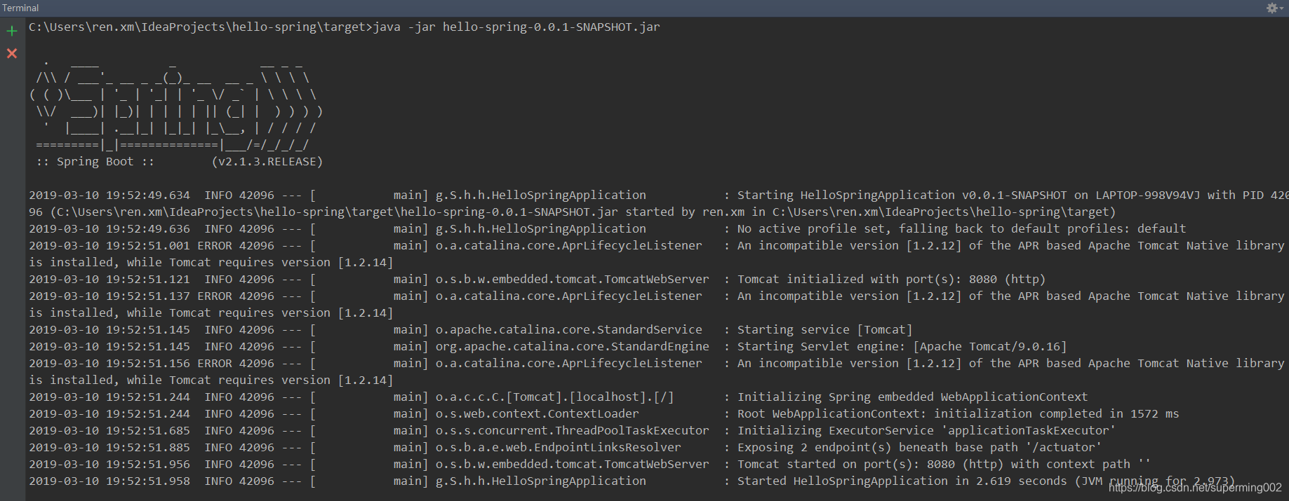Click 'Starting Servlet engine: [Apache Tomcat/9.0.16]'
1289x501 pixels.
902,347
